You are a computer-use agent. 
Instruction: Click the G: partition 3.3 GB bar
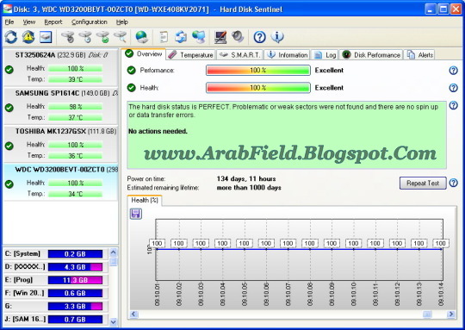(x=75, y=306)
